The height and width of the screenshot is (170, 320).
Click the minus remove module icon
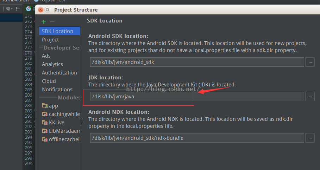[52, 22]
